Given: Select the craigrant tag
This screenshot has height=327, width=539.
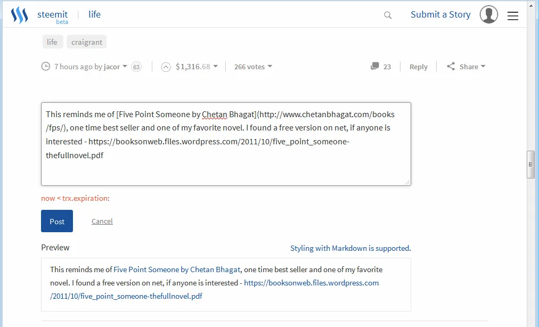Looking at the screenshot, I should [87, 42].
